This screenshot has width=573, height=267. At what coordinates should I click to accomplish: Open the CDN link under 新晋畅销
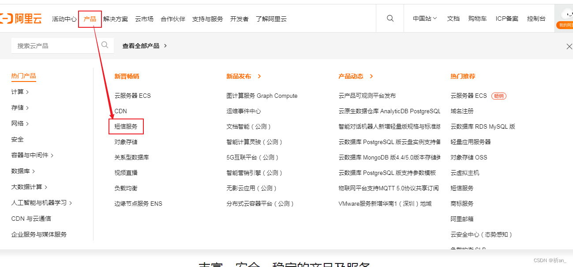click(121, 111)
